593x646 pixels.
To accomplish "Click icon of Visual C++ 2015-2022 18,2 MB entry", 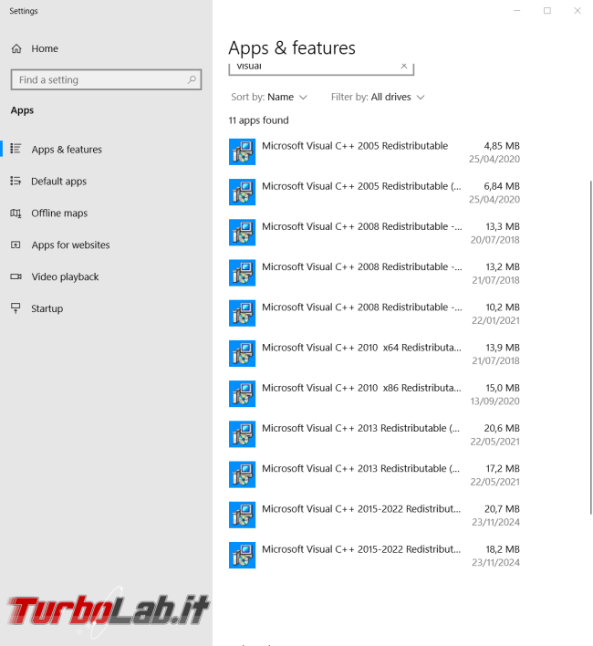I will tap(242, 556).
